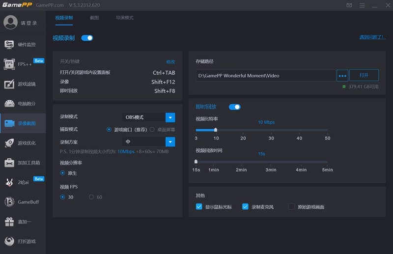Expand the 录制模式 OBS模式 dropdown

[x=170, y=117]
